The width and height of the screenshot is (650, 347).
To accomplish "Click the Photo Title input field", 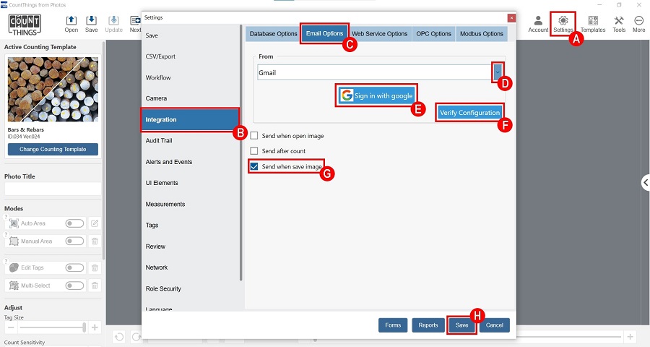I will [x=53, y=189].
